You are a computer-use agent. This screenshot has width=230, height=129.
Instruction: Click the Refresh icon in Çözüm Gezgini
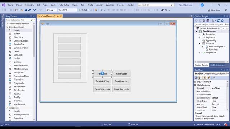click(222, 21)
